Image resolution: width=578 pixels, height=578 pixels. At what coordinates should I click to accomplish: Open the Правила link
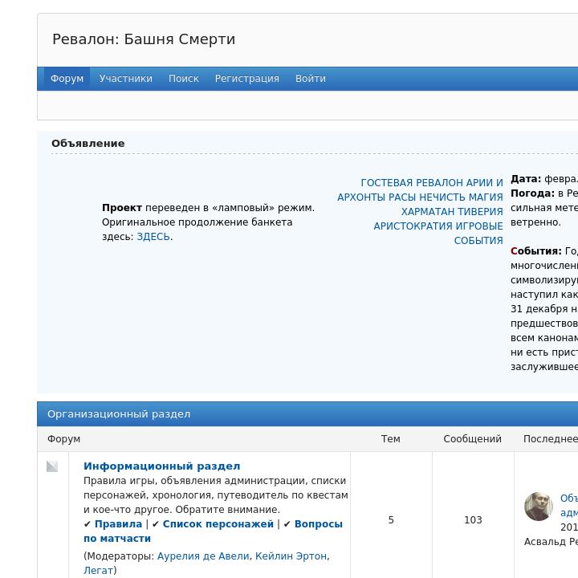tap(118, 524)
